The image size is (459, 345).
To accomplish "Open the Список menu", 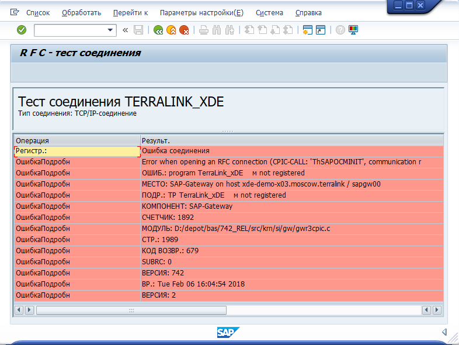I will (x=38, y=12).
